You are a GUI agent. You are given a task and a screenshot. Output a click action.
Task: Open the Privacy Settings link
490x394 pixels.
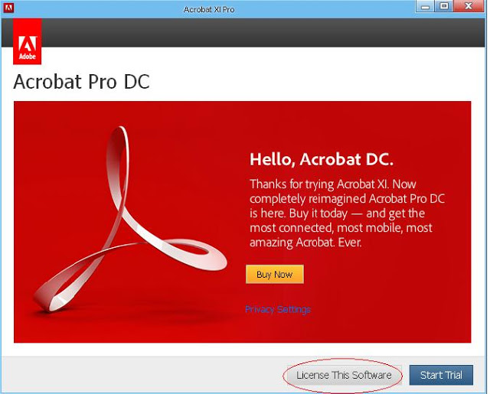pyautogui.click(x=277, y=309)
